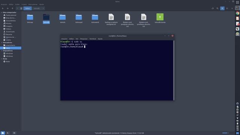Viewport: 240px width, 135px height.
Task: Hide the file manager sidebar
Action: 14,133
